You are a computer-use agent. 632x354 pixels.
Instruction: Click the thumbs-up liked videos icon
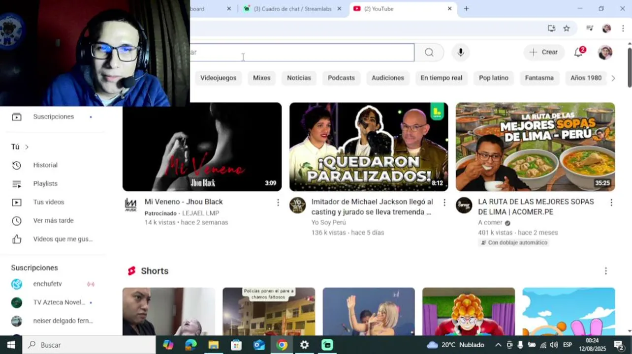tap(17, 239)
